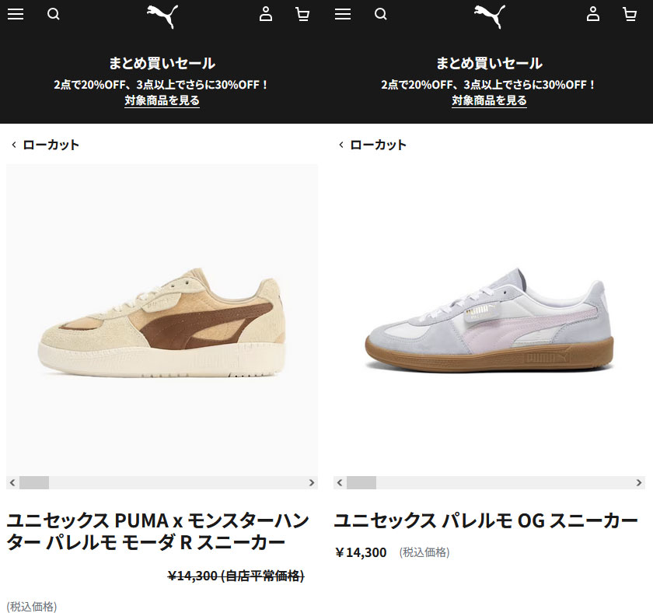The height and width of the screenshot is (613, 653).
Task: Click search magnifier on left page
Action: pyautogui.click(x=54, y=14)
